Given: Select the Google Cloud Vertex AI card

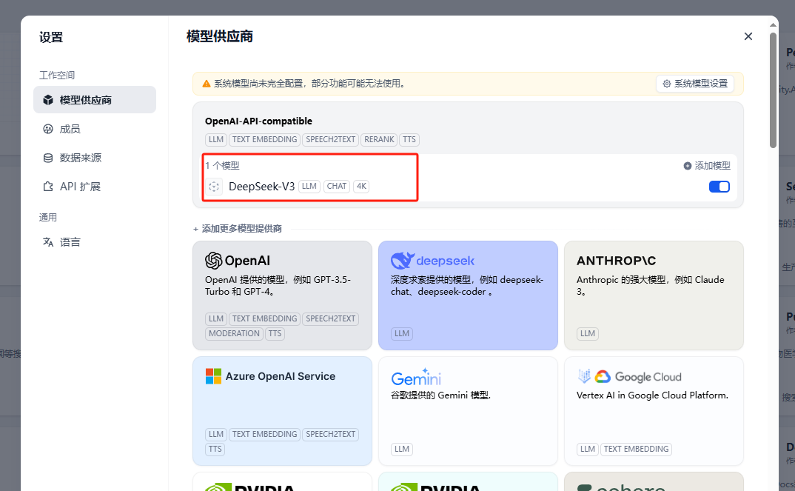Looking at the screenshot, I should 654,411.
